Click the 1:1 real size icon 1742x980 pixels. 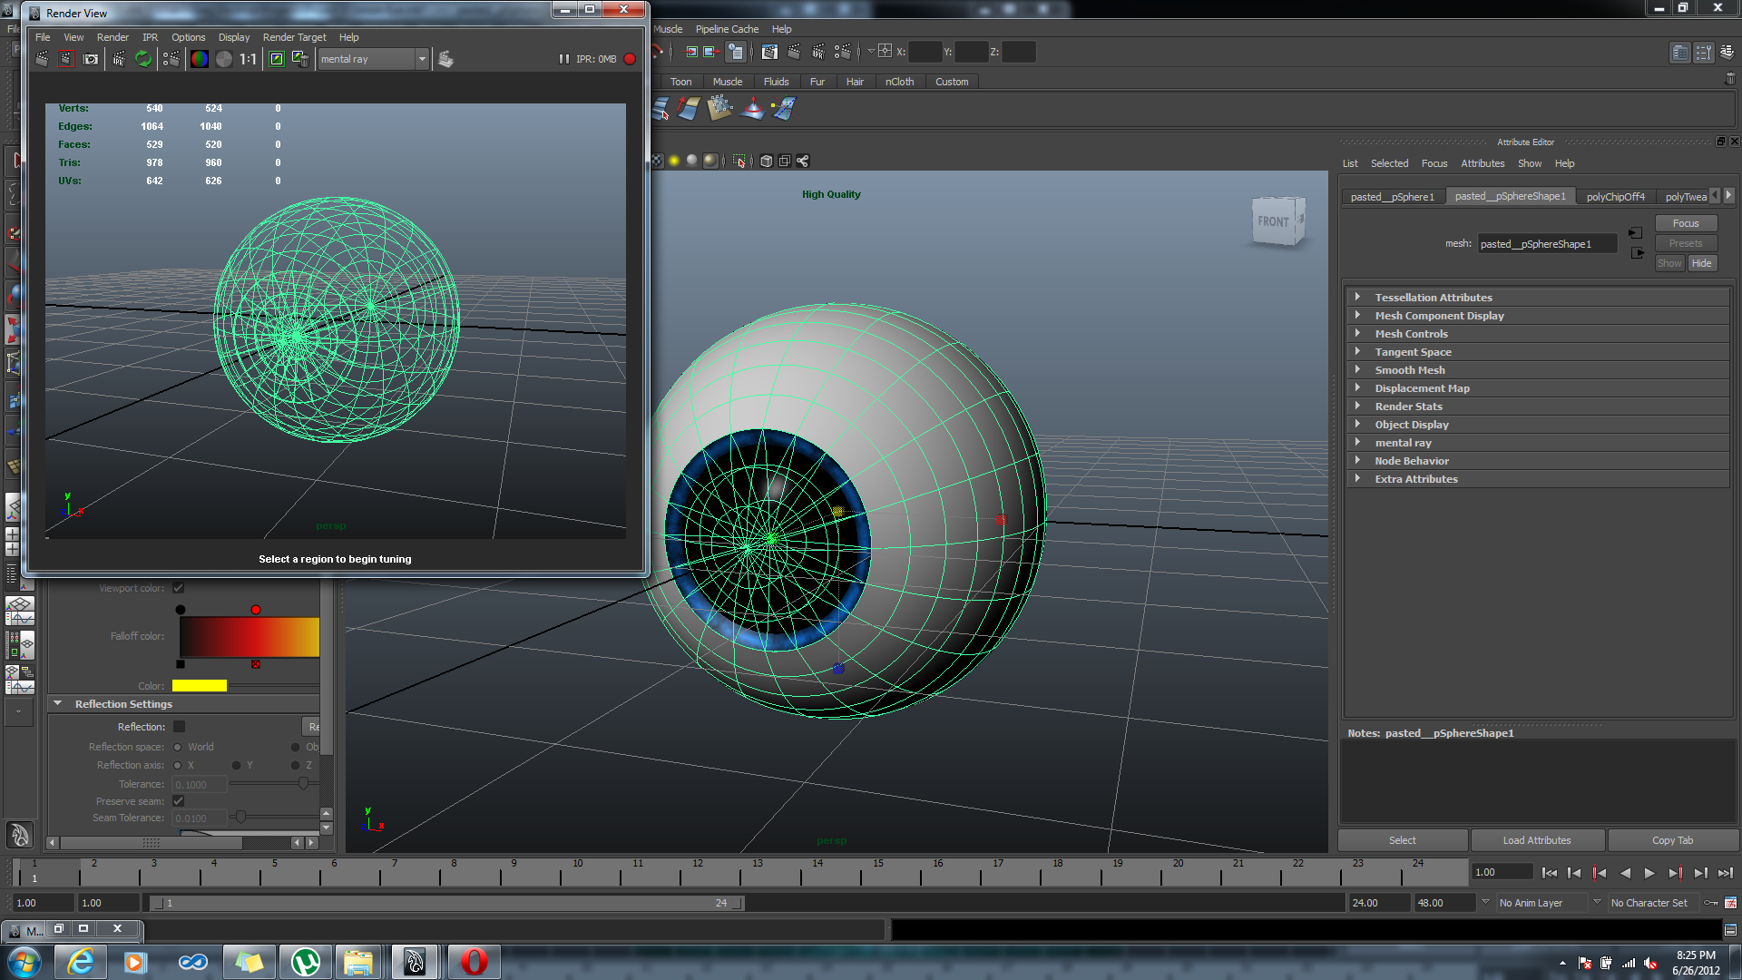(248, 59)
